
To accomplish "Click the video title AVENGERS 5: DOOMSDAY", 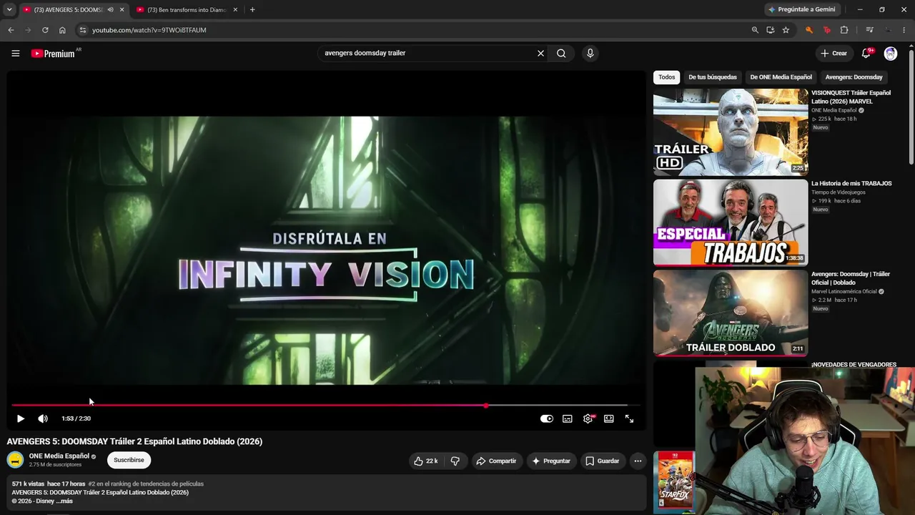I will tap(134, 441).
